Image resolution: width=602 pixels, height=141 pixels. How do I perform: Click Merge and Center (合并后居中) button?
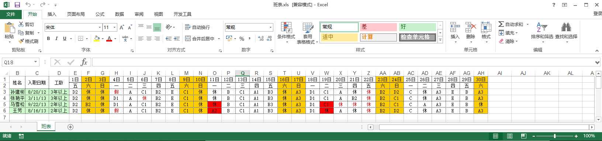[x=200, y=39]
